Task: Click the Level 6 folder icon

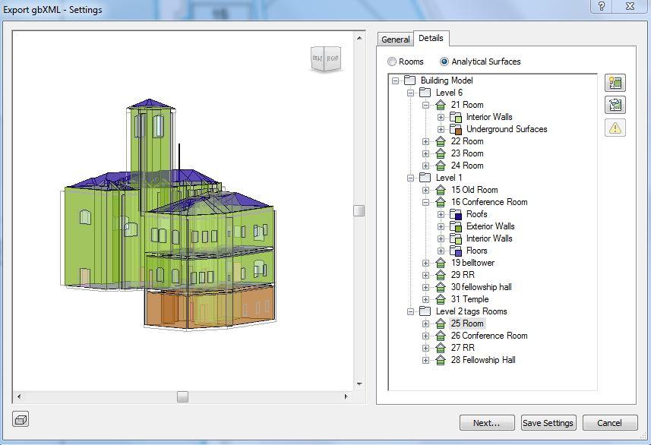Action: [x=425, y=93]
